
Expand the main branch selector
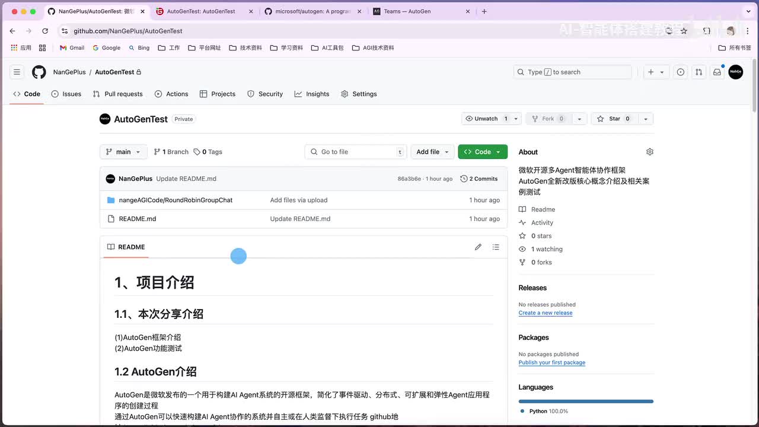pyautogui.click(x=123, y=152)
